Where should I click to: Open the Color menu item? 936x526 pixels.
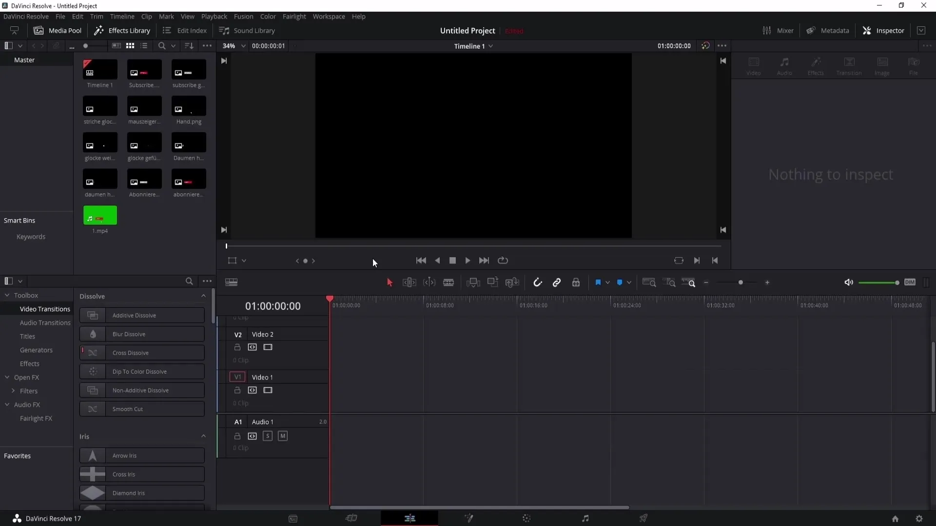point(268,16)
